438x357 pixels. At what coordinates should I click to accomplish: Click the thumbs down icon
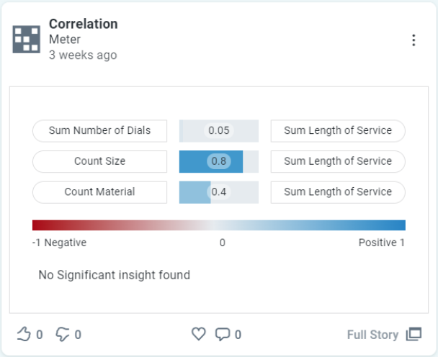coord(63,334)
